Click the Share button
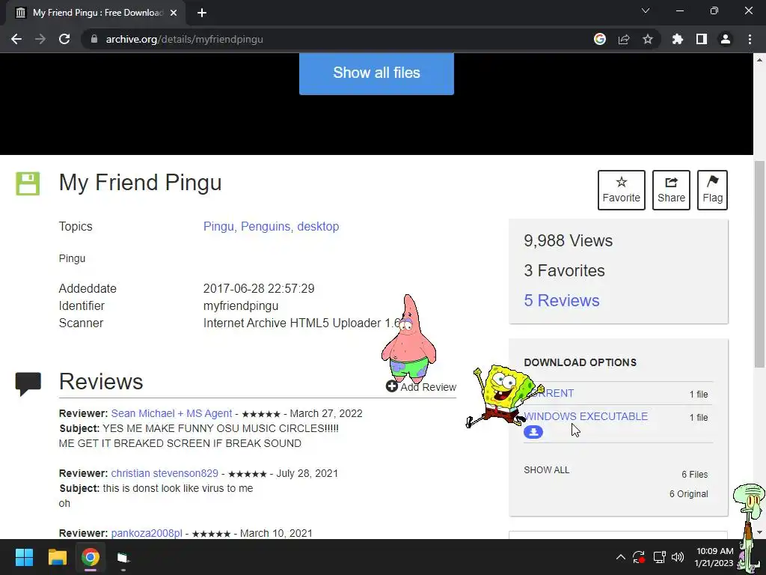This screenshot has height=575, width=766. [671, 189]
